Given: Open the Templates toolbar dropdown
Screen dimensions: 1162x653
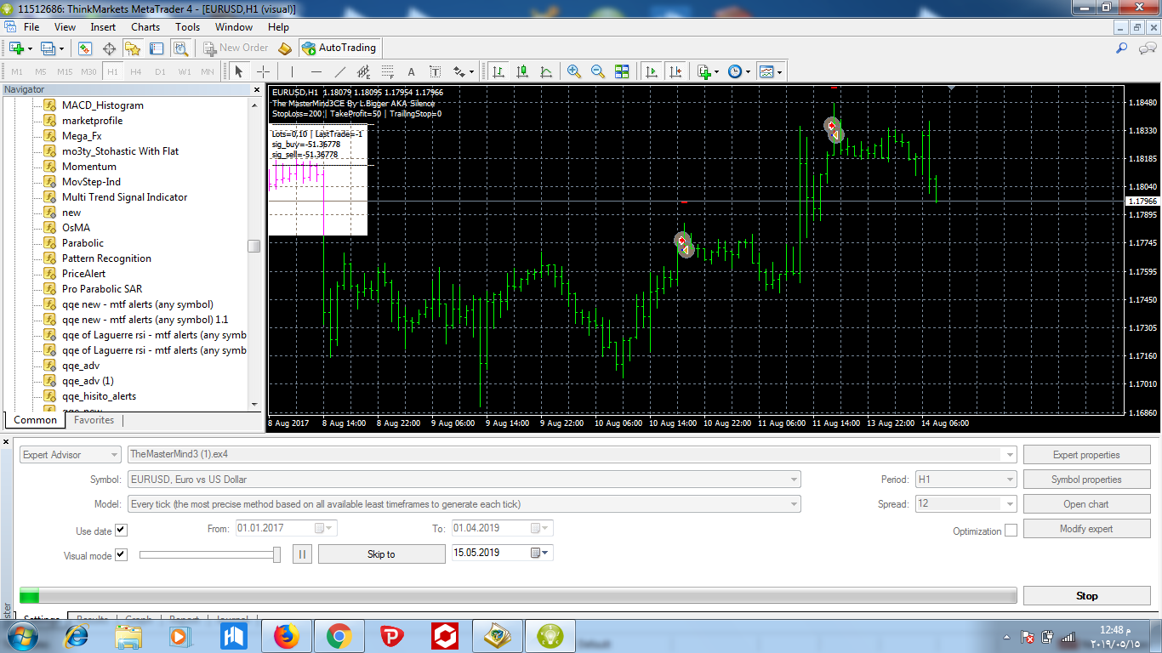Looking at the screenshot, I should click(770, 71).
